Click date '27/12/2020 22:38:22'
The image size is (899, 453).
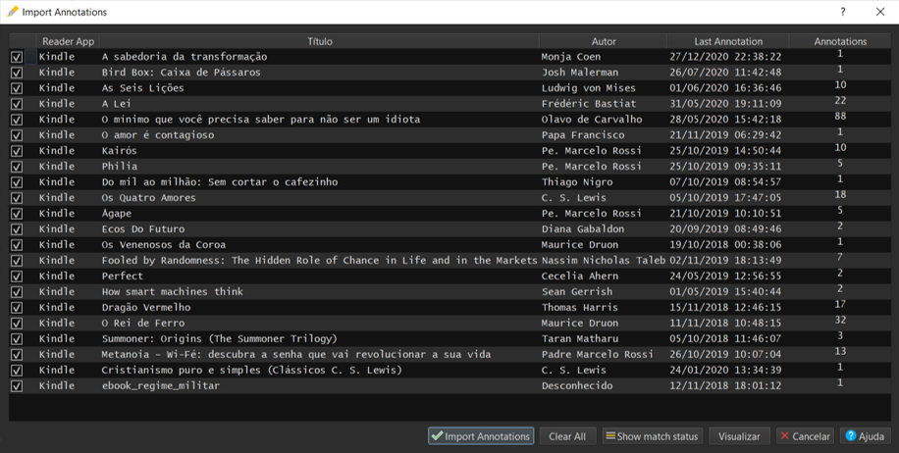click(x=725, y=57)
